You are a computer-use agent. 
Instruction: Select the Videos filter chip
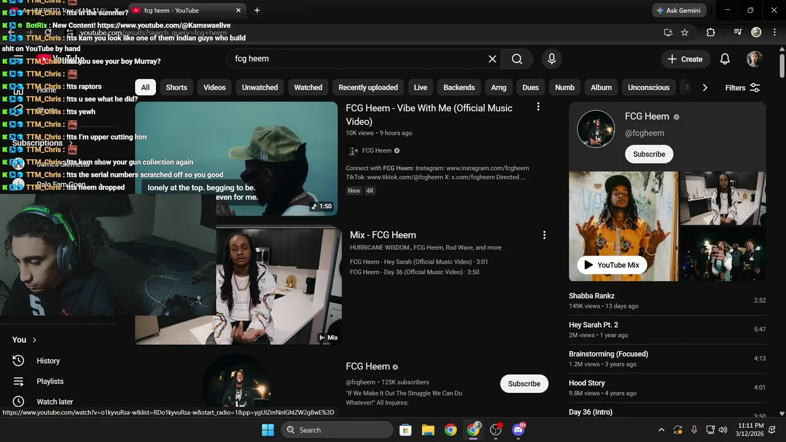(x=214, y=87)
